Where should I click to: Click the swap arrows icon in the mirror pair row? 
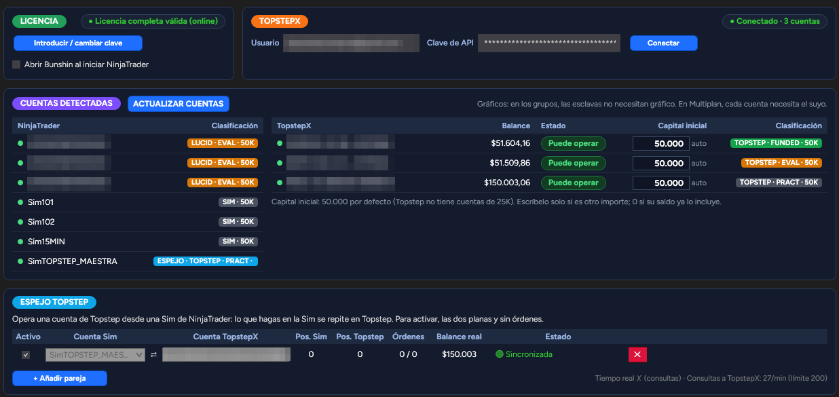(153, 354)
